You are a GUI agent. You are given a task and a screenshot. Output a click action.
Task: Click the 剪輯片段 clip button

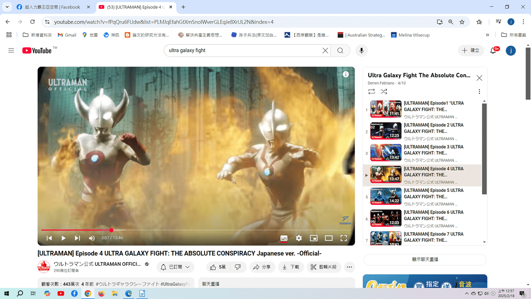coord(324,267)
